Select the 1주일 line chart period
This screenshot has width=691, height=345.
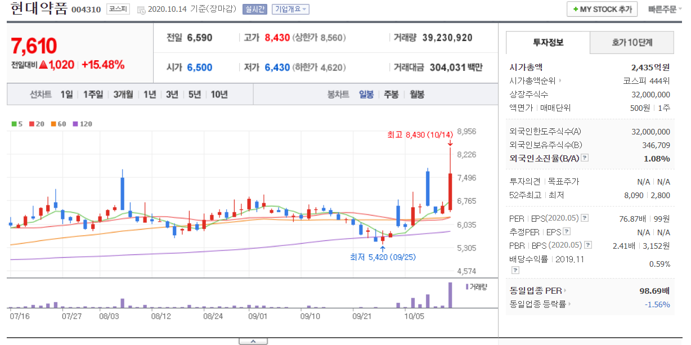coord(93,95)
